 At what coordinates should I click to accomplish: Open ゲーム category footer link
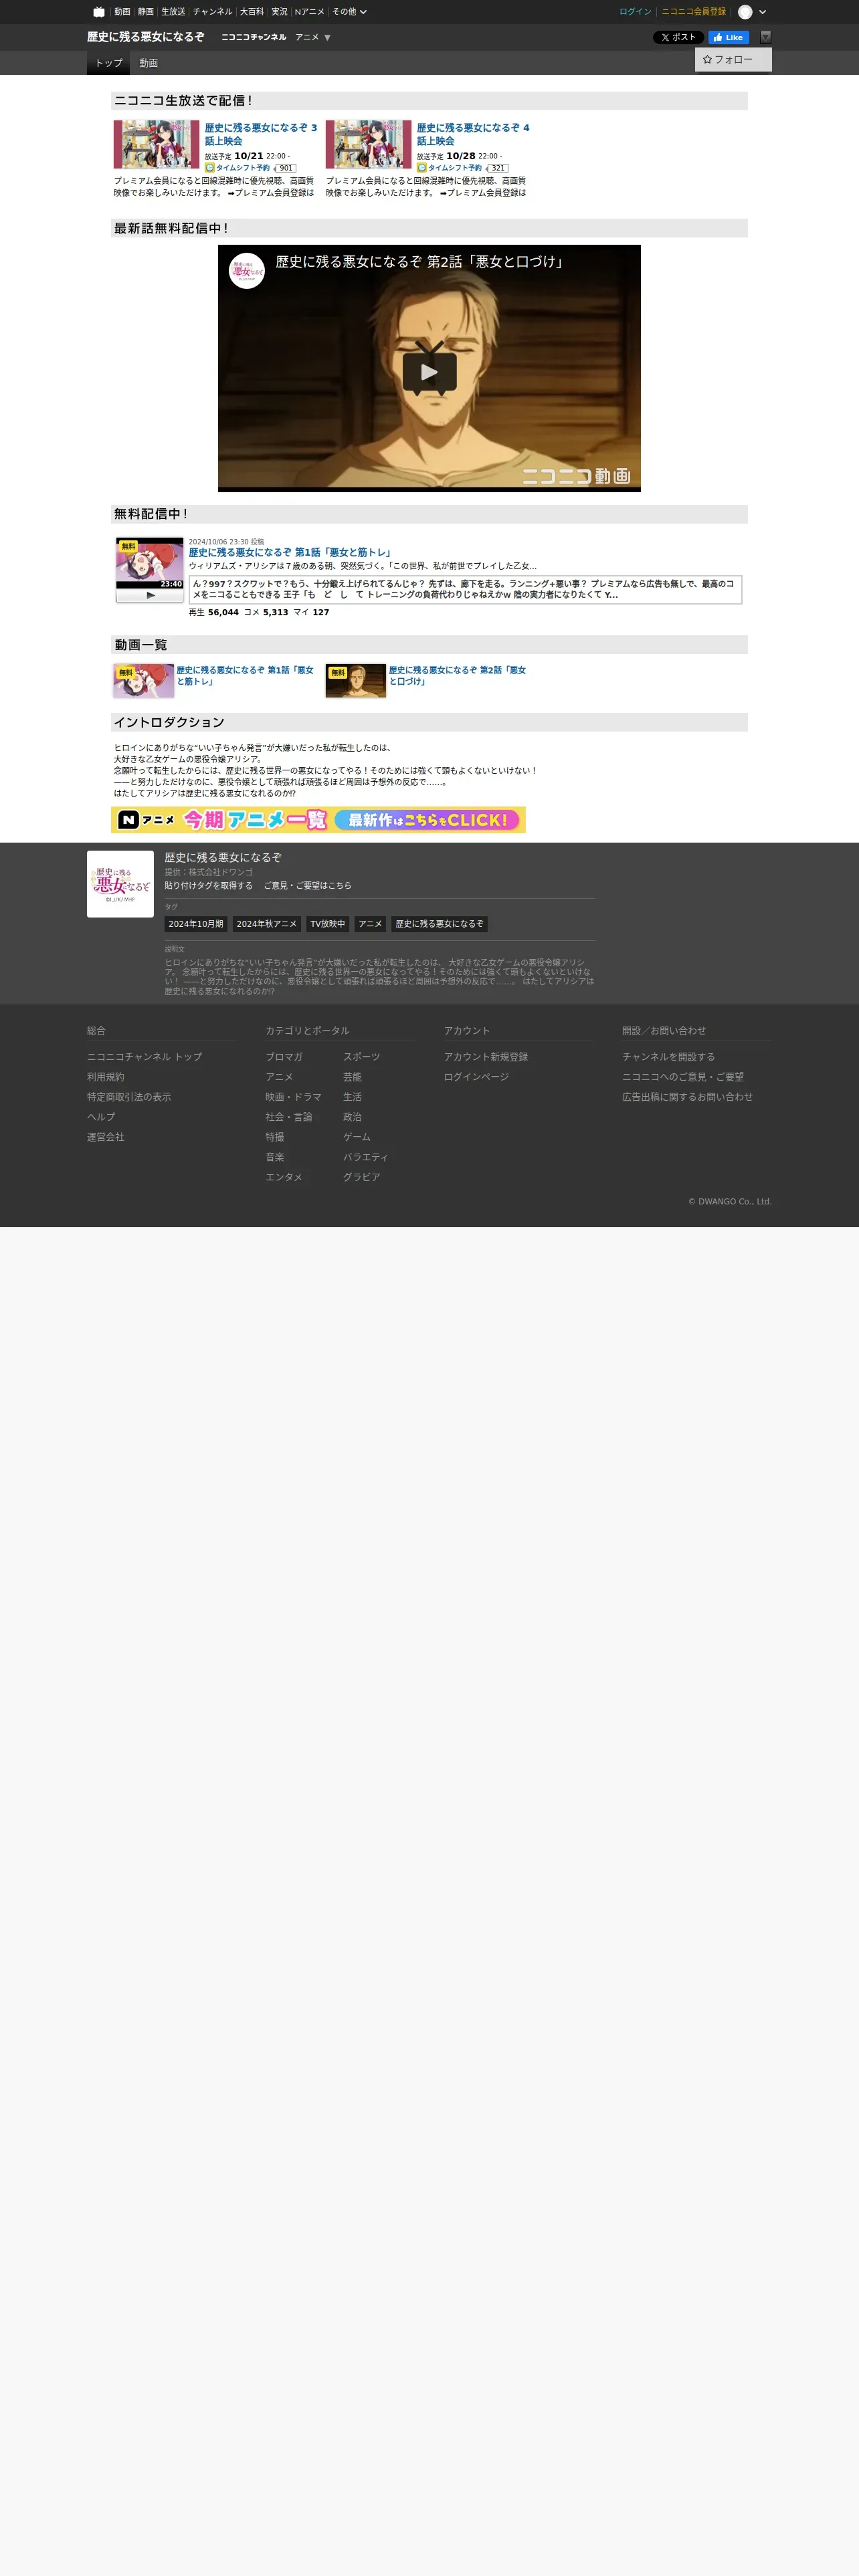357,1137
